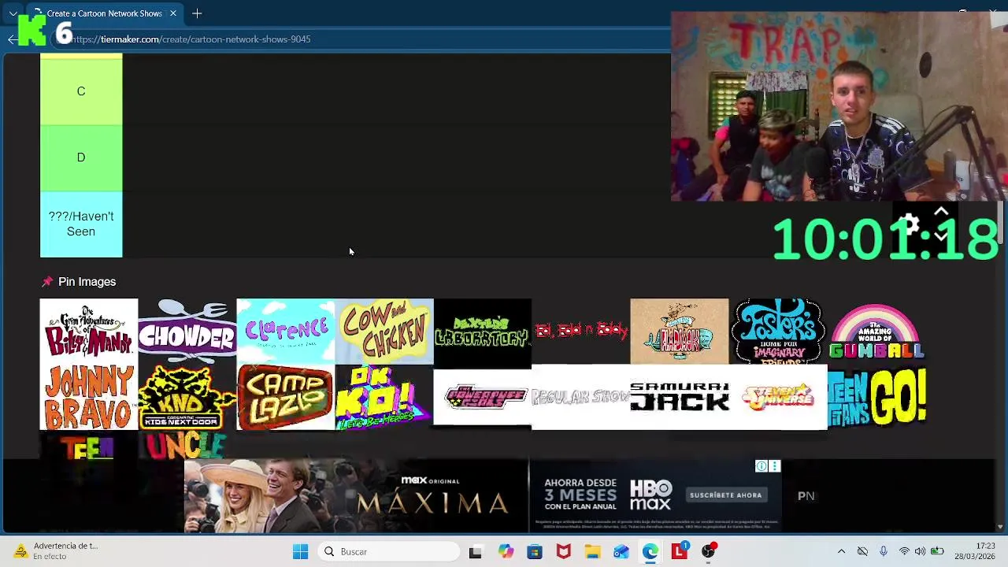Click the battery tray icon

937,552
